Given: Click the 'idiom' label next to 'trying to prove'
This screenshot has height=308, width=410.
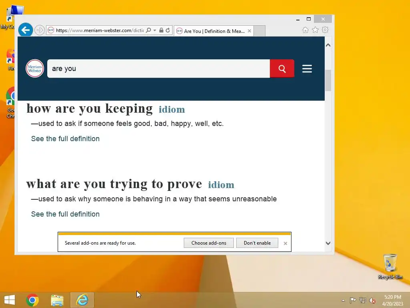Looking at the screenshot, I should (x=221, y=185).
